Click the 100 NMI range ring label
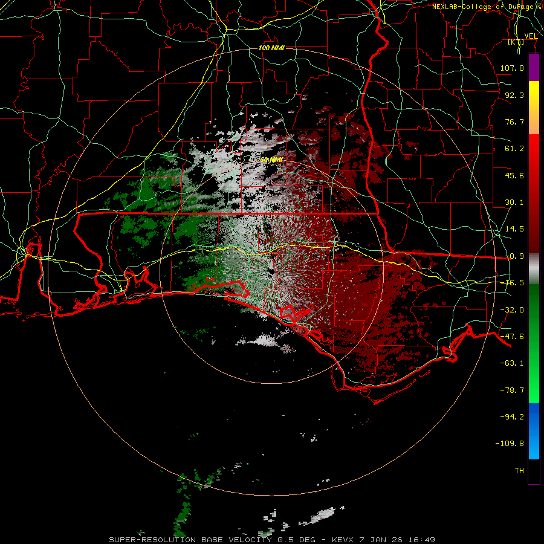 271,48
